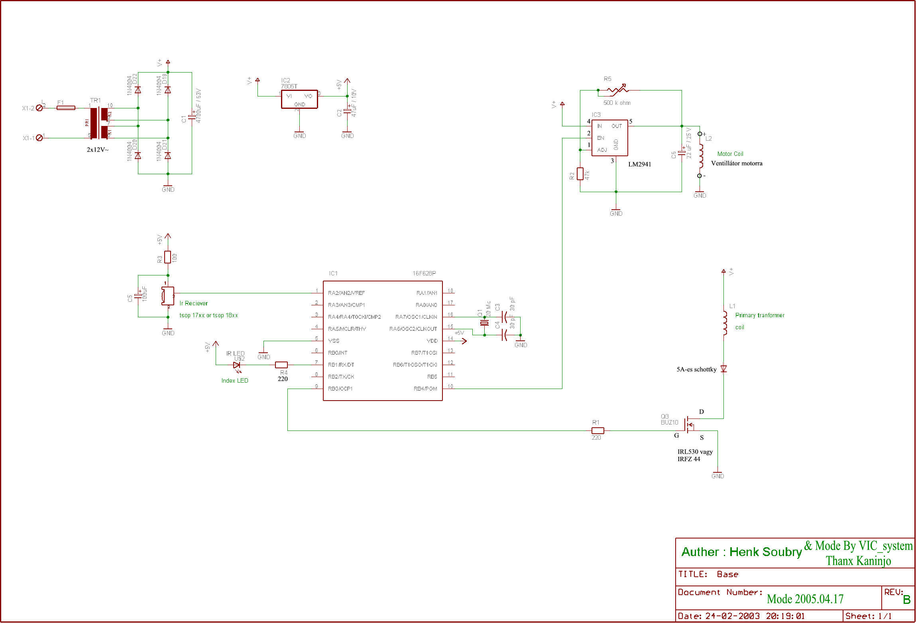Select the 5A-es schottky diode symbol
Image resolution: width=916 pixels, height=623 pixels.
pos(723,369)
